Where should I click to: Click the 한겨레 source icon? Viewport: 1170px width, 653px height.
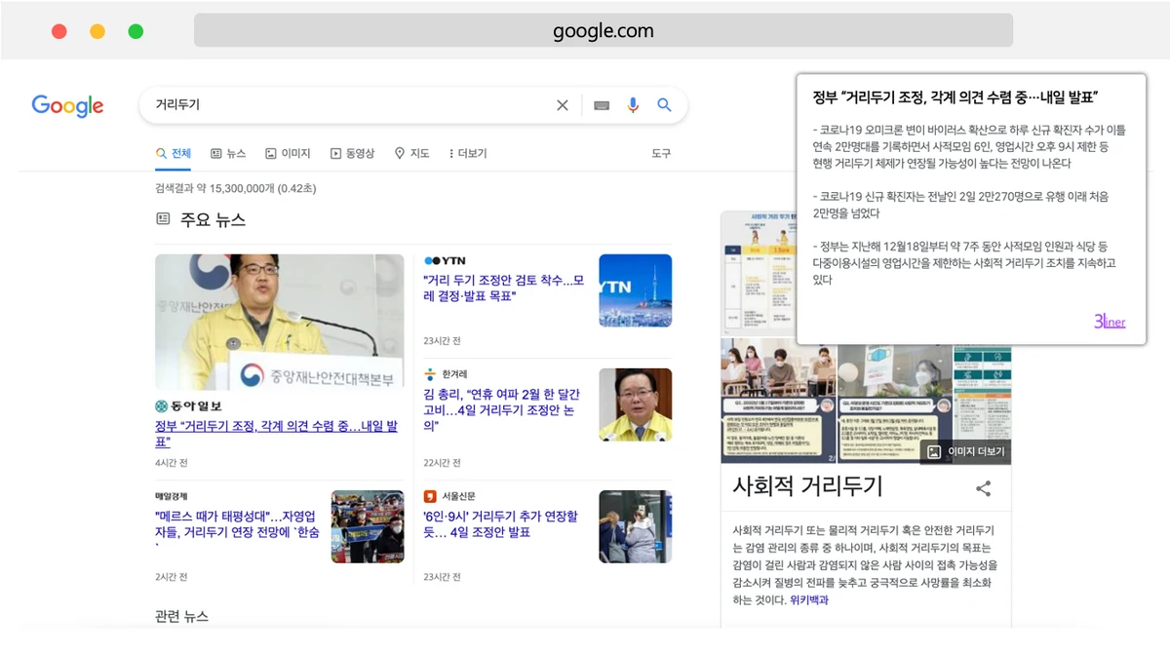(429, 374)
